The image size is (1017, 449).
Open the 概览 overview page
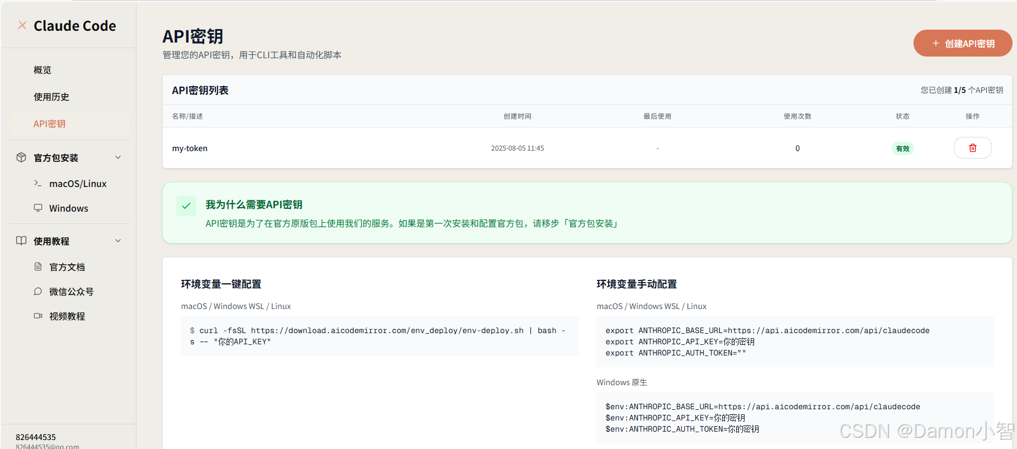pos(43,70)
